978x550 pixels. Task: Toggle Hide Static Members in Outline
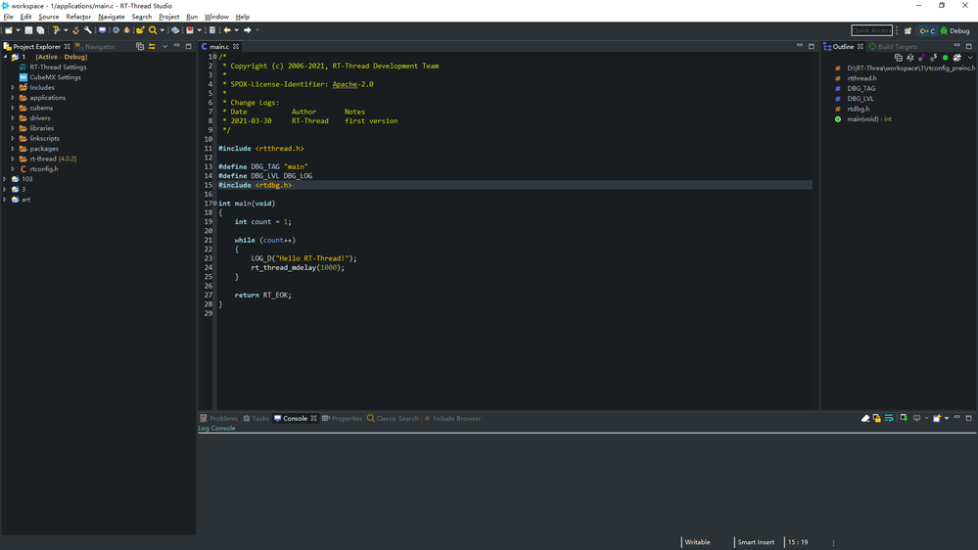(934, 58)
